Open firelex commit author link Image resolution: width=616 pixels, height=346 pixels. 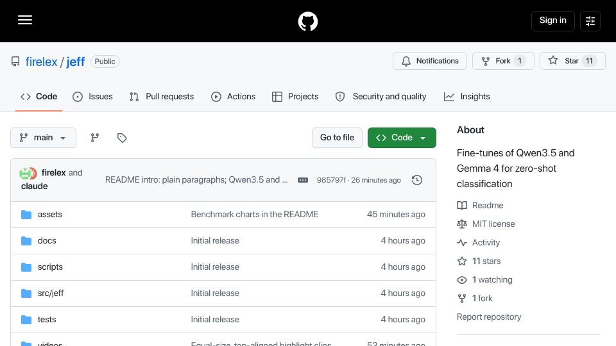[53, 172]
